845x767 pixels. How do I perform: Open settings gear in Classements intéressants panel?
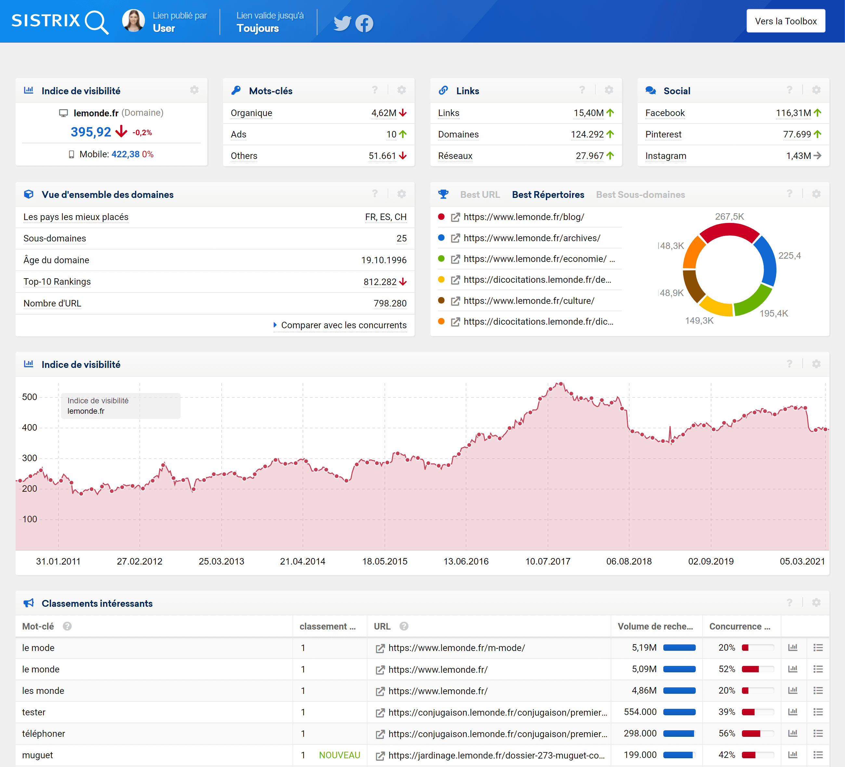[816, 603]
